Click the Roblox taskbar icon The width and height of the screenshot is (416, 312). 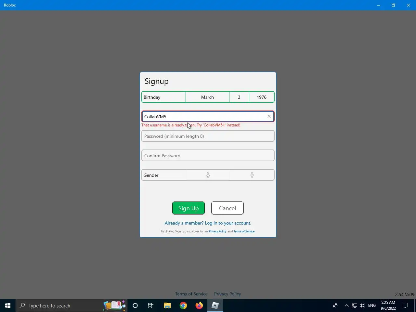pos(215,305)
